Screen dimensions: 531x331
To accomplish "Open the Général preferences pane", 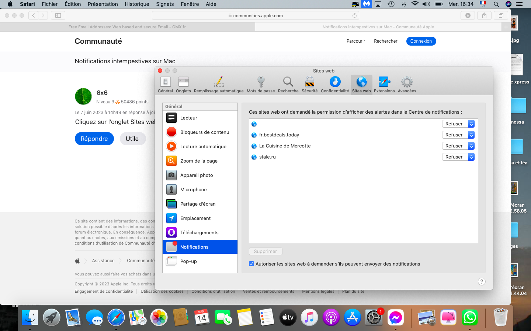I will click(x=165, y=85).
